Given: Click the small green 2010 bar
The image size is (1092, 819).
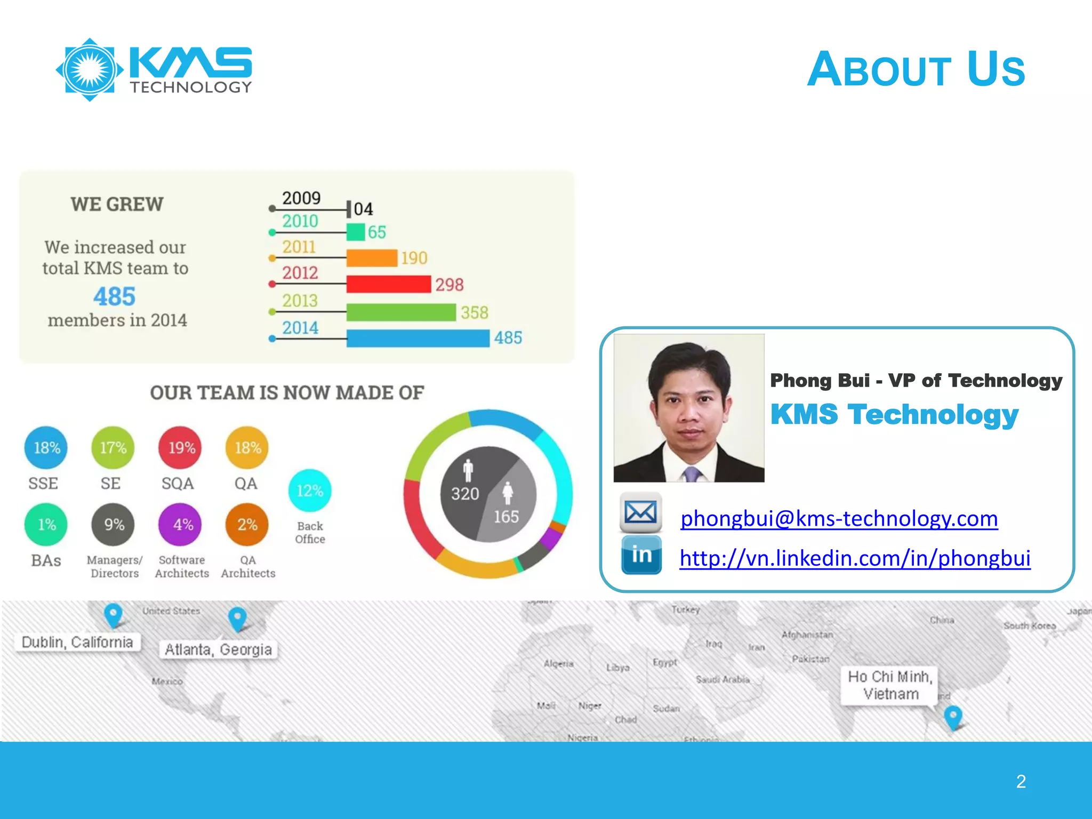Looking at the screenshot, I should [x=356, y=232].
